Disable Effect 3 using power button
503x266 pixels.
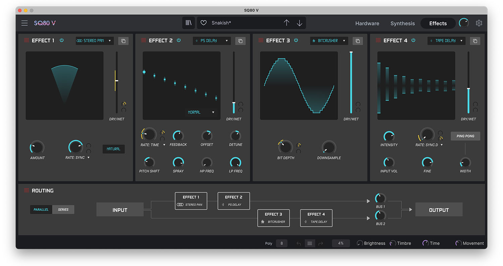[x=296, y=40]
